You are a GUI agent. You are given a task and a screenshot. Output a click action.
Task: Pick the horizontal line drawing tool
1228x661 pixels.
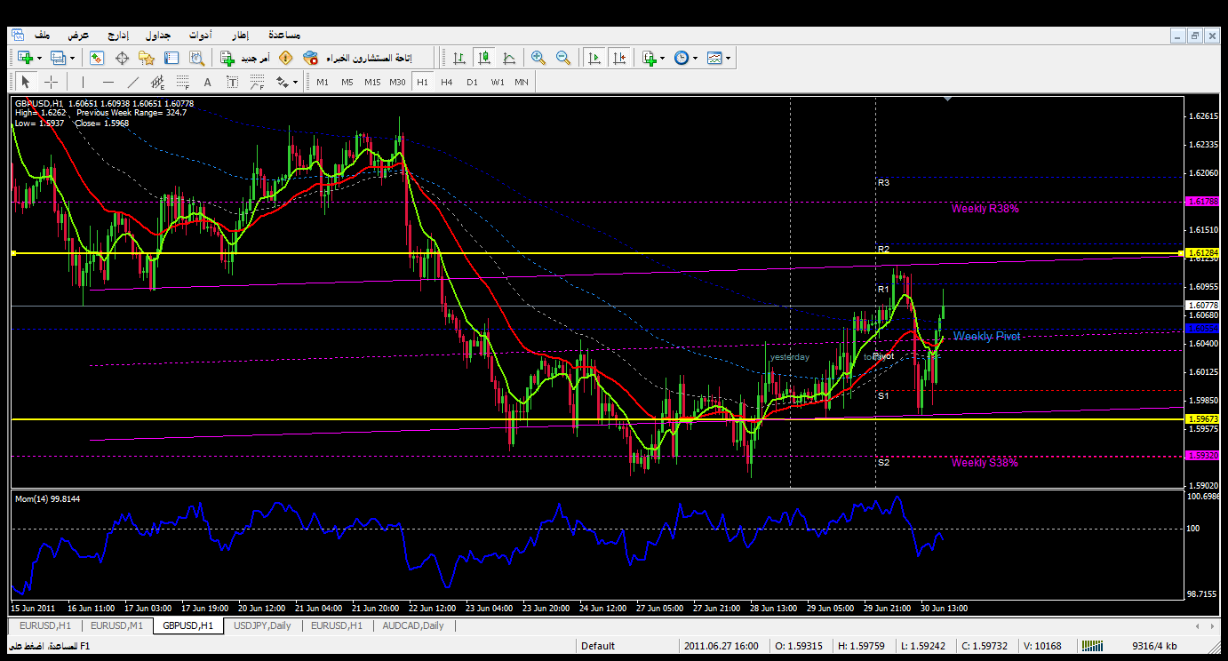(x=108, y=82)
